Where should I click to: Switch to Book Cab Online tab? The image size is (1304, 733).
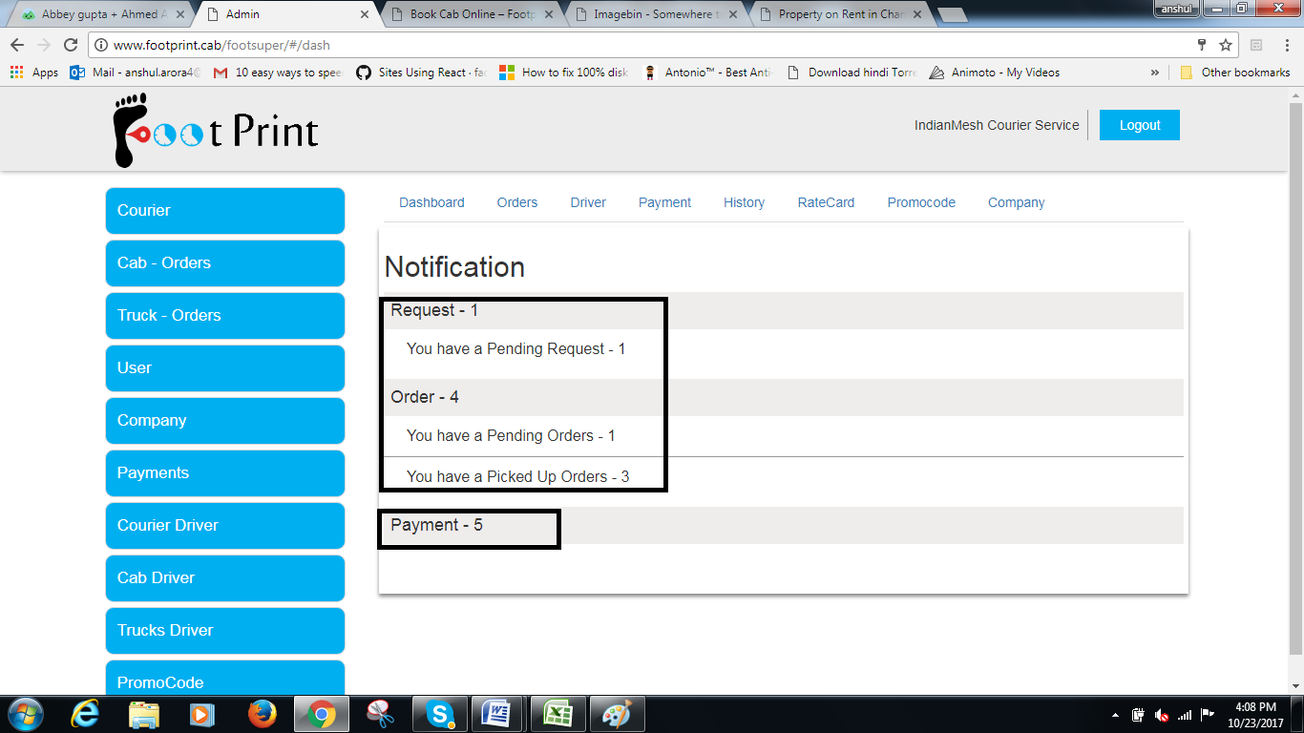[x=472, y=14]
